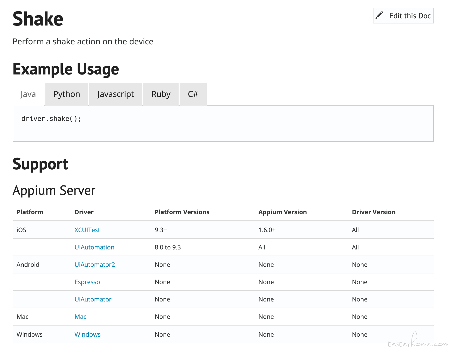Click the Driver Version column header
Viewport: 449px width, 353px height.
click(x=374, y=212)
